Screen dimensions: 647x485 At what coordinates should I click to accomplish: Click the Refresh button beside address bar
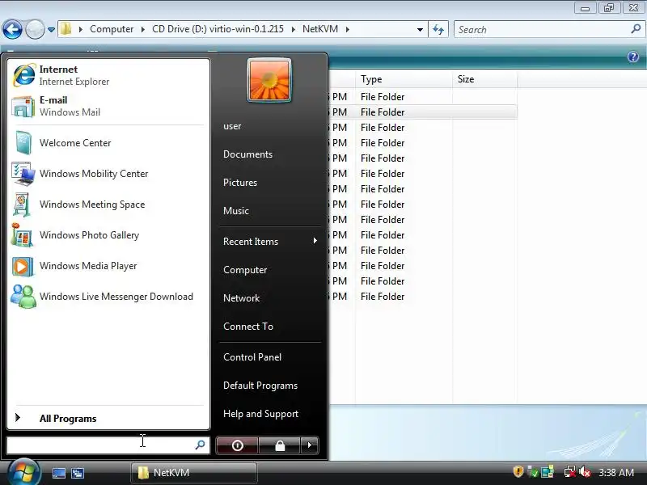438,29
